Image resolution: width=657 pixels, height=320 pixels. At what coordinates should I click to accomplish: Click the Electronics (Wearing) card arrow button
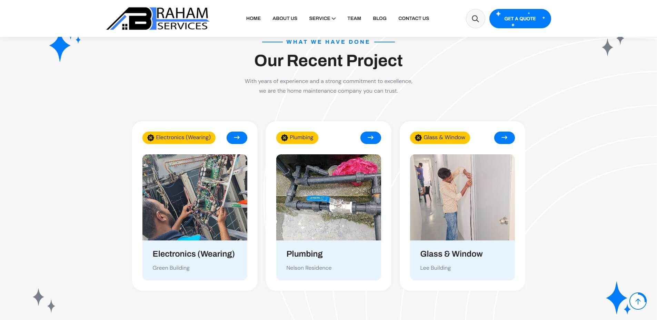coord(237,137)
